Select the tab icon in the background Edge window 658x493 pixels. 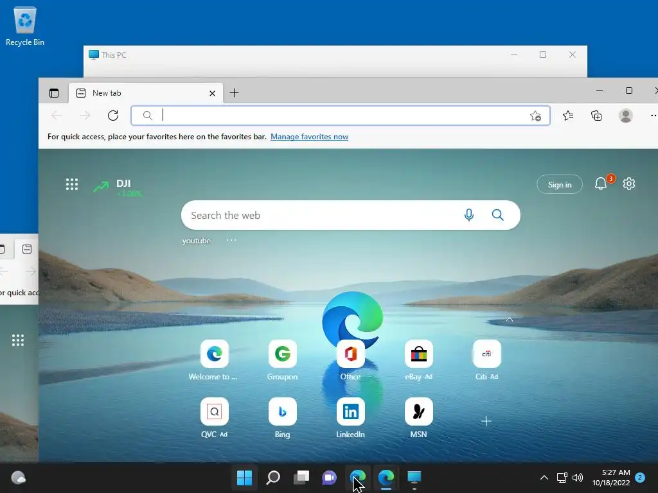pos(27,249)
